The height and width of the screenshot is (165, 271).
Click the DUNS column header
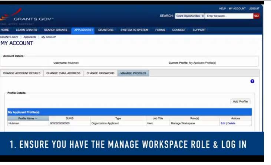[x=70, y=118]
